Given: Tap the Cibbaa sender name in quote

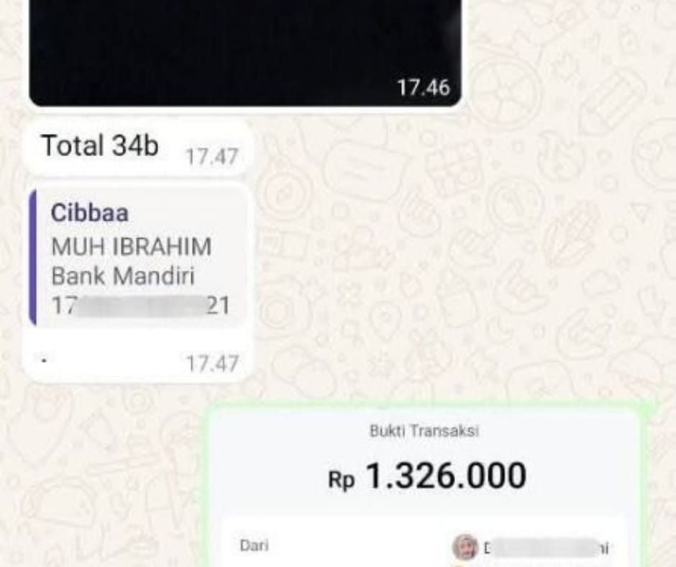Looking at the screenshot, I should point(90,213).
